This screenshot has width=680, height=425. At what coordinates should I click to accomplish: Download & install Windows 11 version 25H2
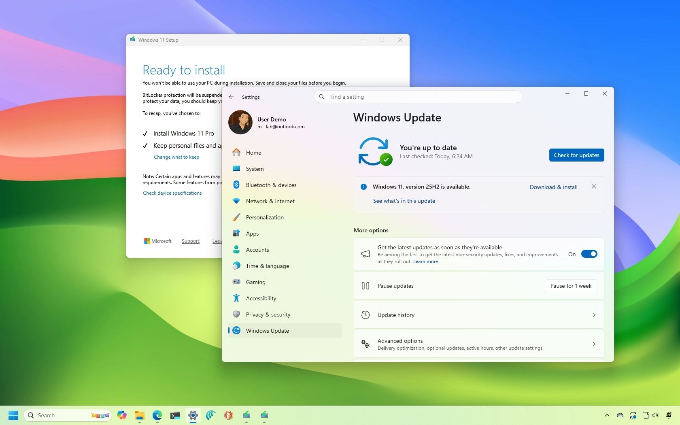point(553,187)
